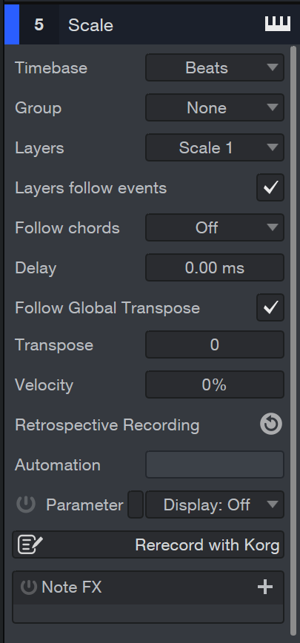
Task: Open the Follow chords Off dropdown
Action: 215,227
